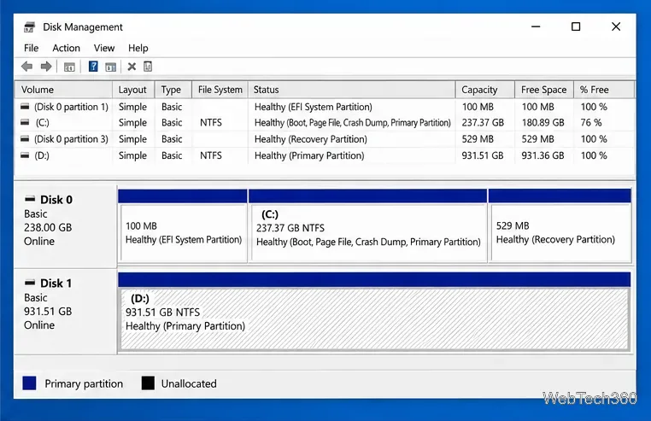Image resolution: width=651 pixels, height=421 pixels.
Task: Click the 'Unallocated' legend label
Action: pos(189,383)
